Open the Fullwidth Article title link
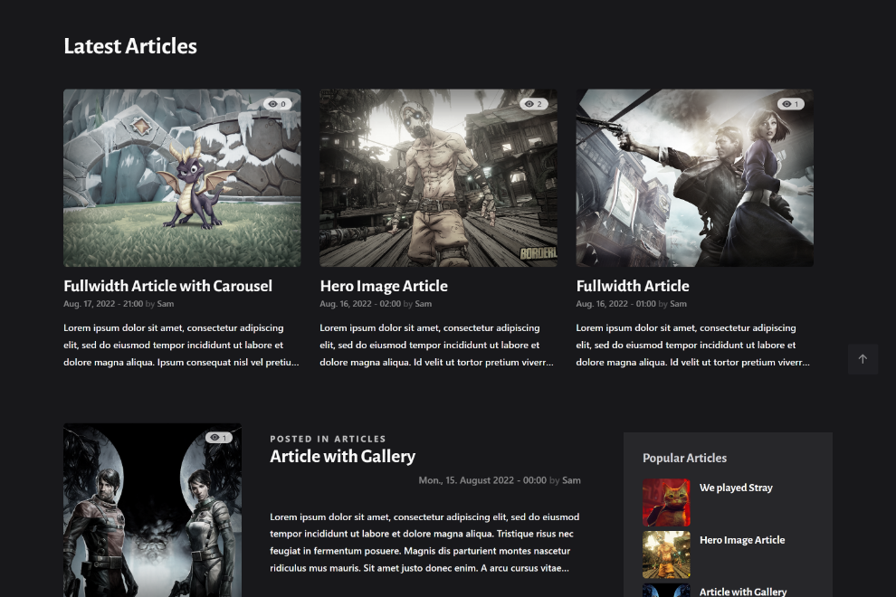This screenshot has height=597, width=896. [x=633, y=286]
